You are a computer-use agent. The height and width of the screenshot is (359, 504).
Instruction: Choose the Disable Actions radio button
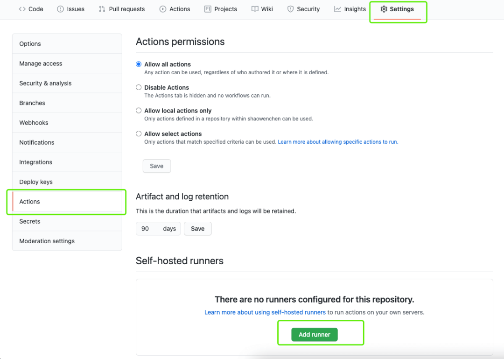(139, 87)
